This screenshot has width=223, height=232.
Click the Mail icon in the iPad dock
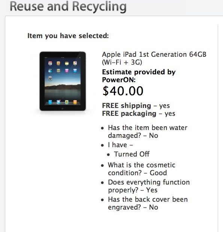58,102
